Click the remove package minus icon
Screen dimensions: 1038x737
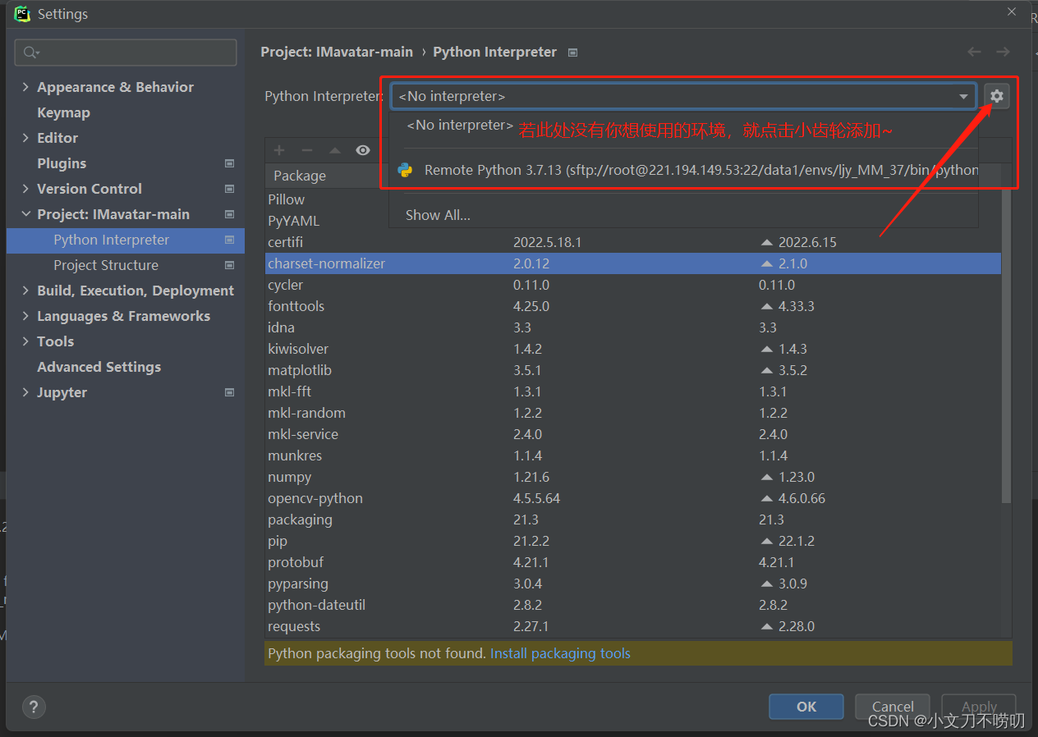tap(307, 150)
